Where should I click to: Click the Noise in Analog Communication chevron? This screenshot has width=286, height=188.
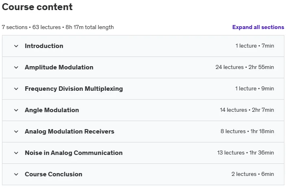[16, 153]
